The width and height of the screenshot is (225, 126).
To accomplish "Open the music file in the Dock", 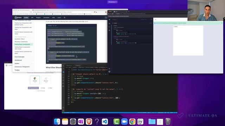I will coord(160,121).
